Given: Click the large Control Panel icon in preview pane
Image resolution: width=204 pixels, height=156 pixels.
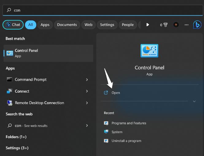Looking at the screenshot, I should 149,51.
